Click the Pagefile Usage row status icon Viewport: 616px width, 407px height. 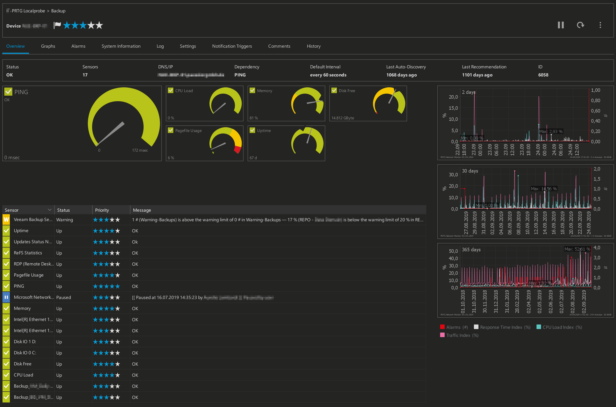click(x=6, y=275)
